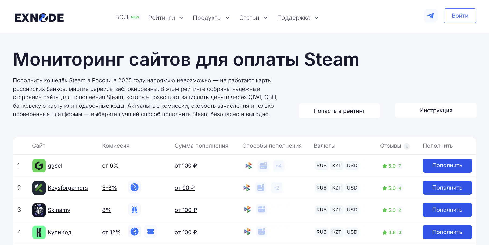Click the Попасть в рейтинг button
The width and height of the screenshot is (489, 245).
click(x=339, y=111)
